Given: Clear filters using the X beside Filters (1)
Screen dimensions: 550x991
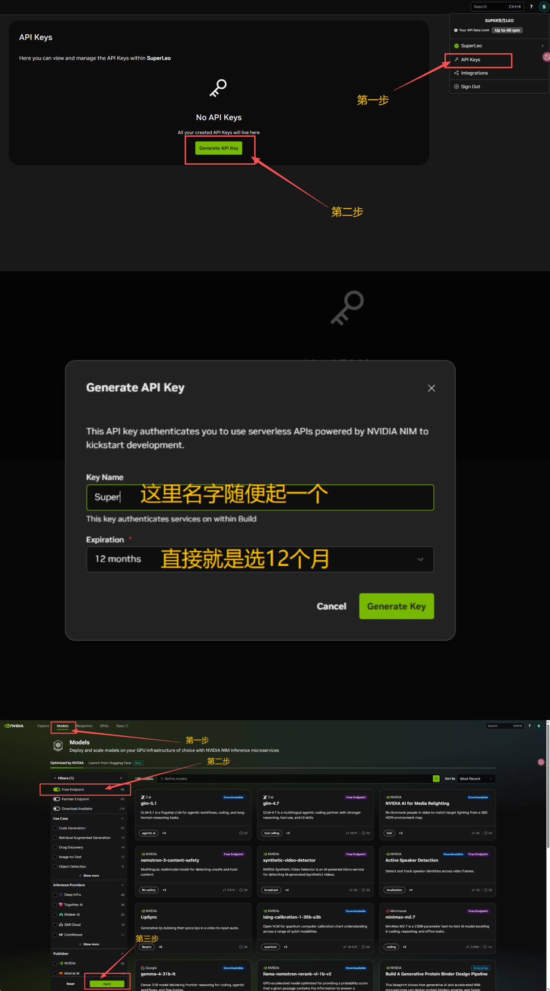Looking at the screenshot, I should (x=121, y=778).
